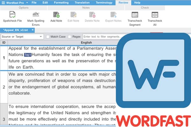Close the Appeal_EN_v2.txt file tab

click(33, 30)
